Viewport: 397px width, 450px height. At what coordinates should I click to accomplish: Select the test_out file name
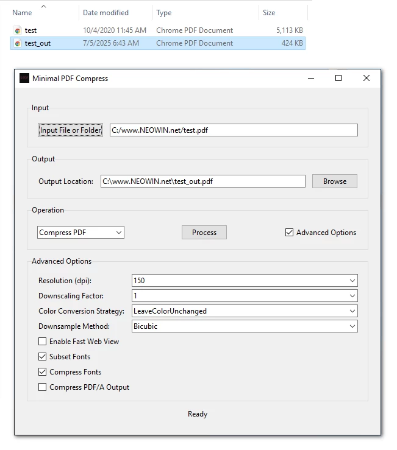(x=38, y=43)
